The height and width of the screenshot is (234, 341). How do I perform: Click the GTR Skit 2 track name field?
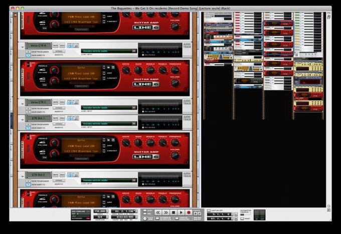point(39,175)
